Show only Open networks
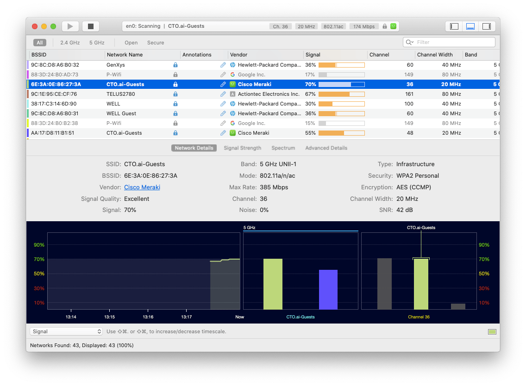 click(131, 43)
